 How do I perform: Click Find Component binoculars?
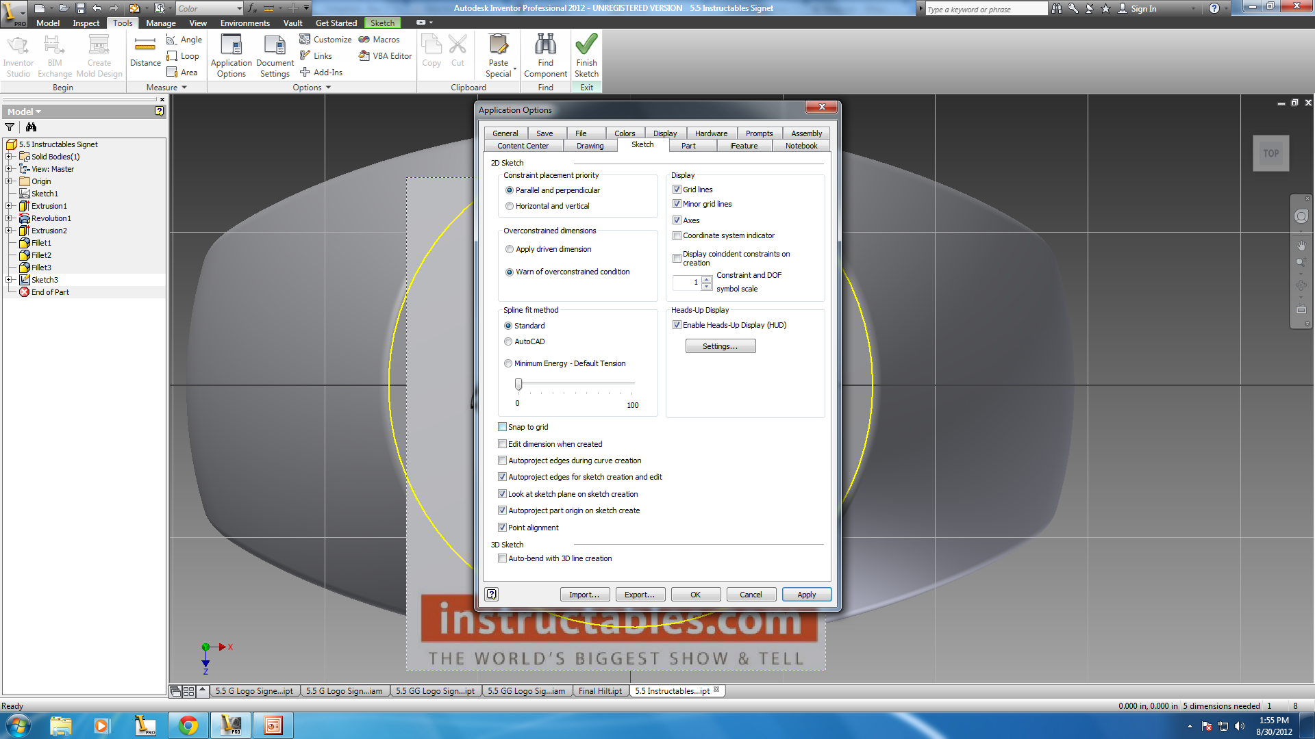click(x=545, y=55)
